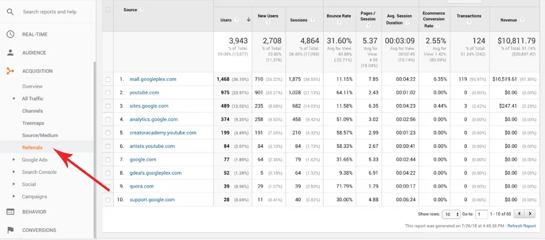Click the 1 - 10 of 60 text

pos(500,215)
